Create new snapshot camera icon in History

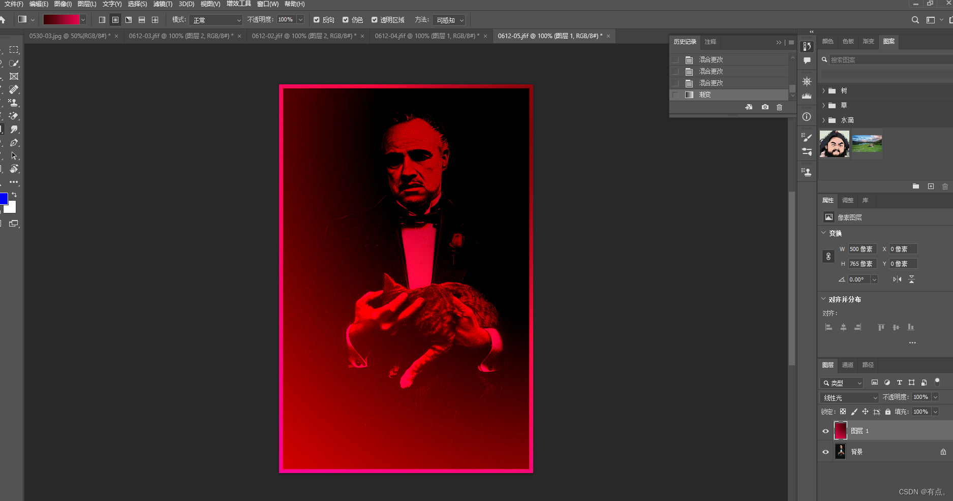[765, 107]
